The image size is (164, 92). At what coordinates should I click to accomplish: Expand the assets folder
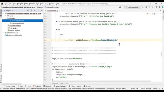5,16
